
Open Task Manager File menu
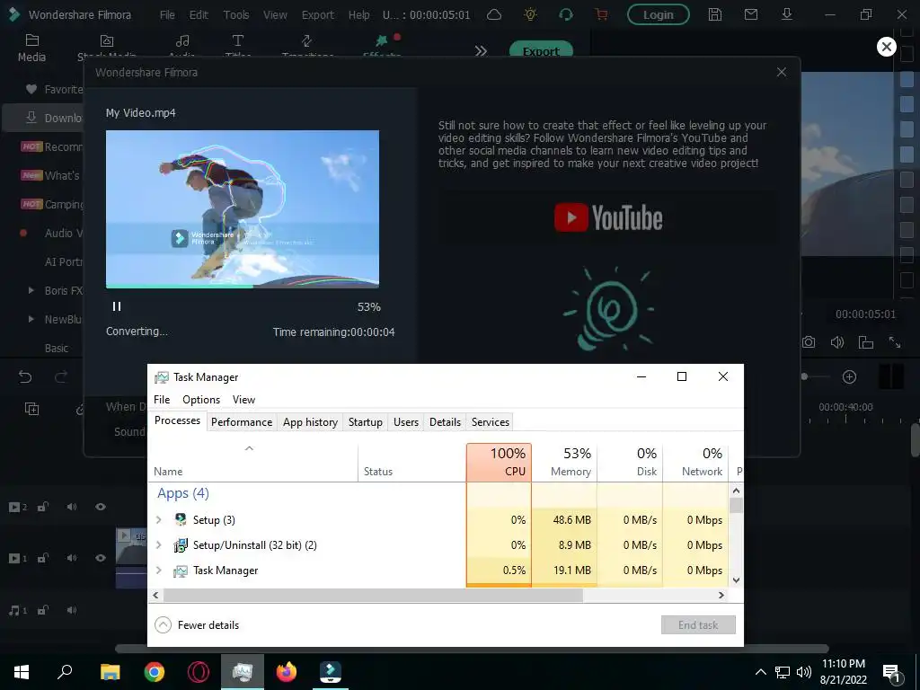162,400
